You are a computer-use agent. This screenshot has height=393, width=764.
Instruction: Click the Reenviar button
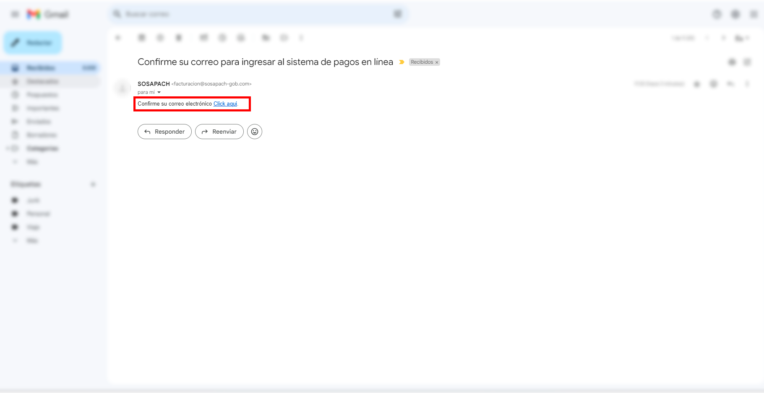pos(219,132)
